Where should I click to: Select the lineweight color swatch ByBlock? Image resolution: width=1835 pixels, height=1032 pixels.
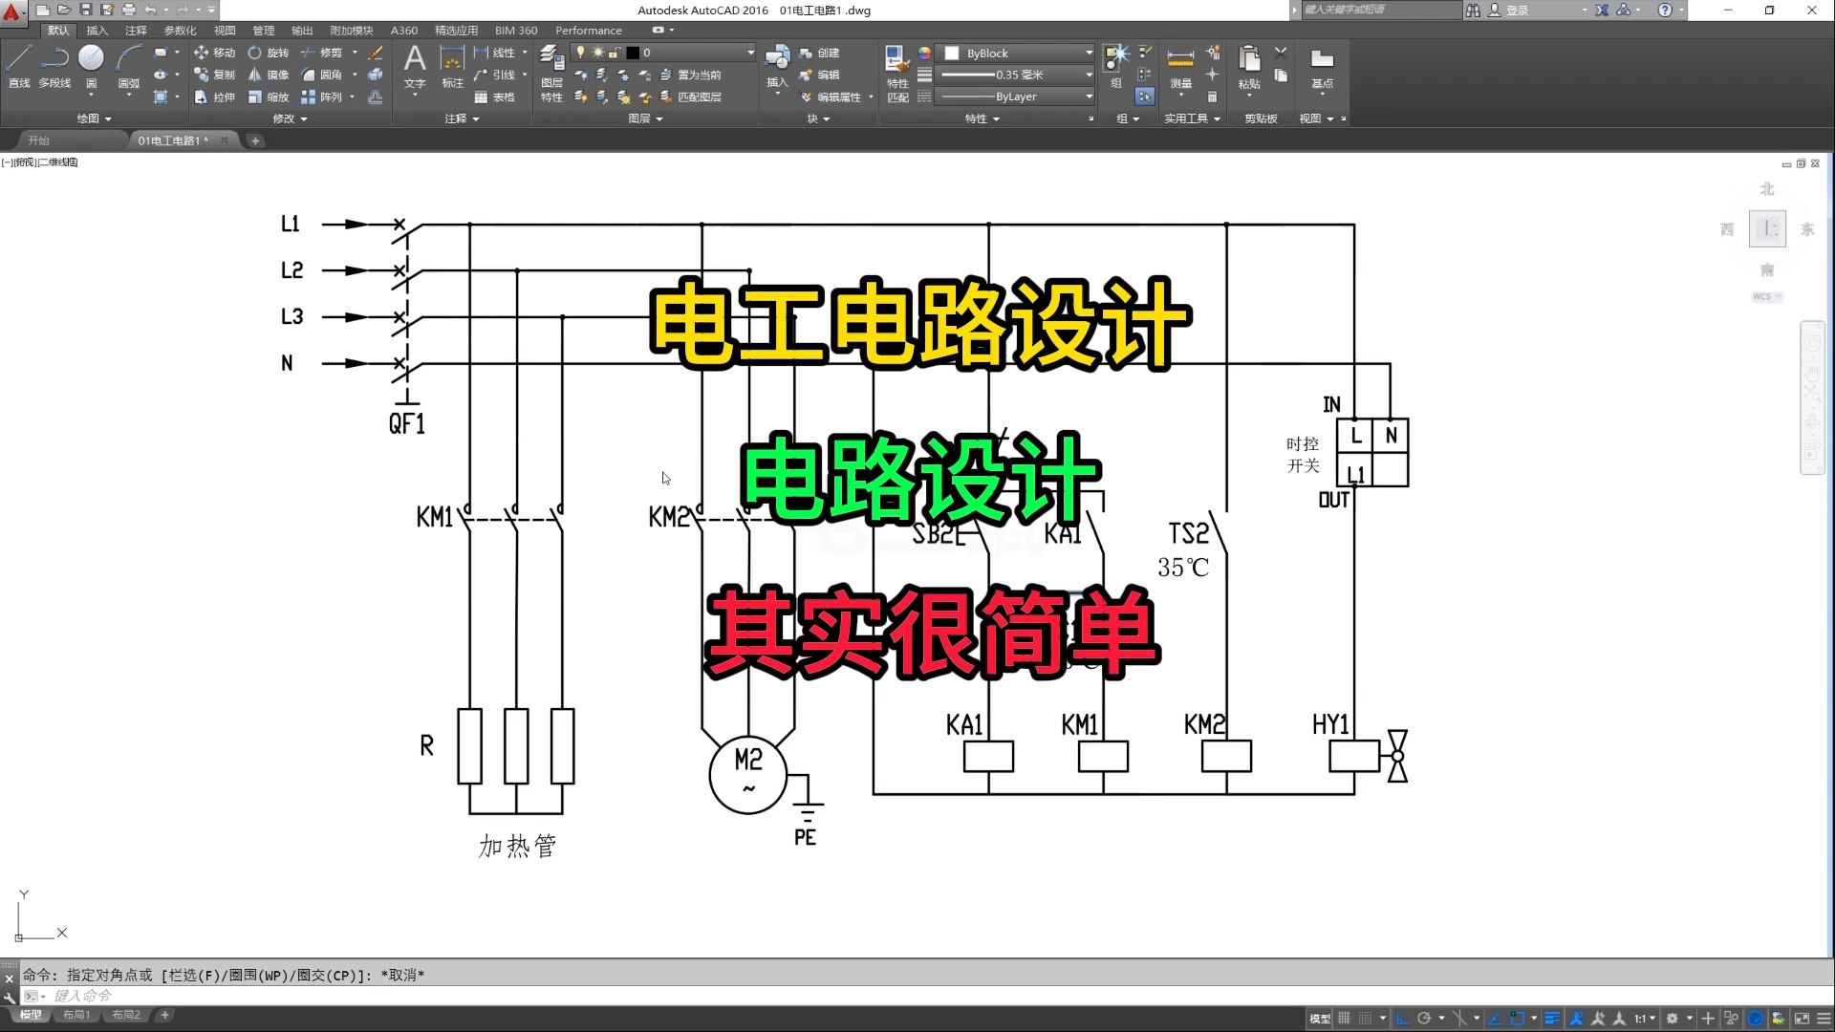[x=952, y=53]
